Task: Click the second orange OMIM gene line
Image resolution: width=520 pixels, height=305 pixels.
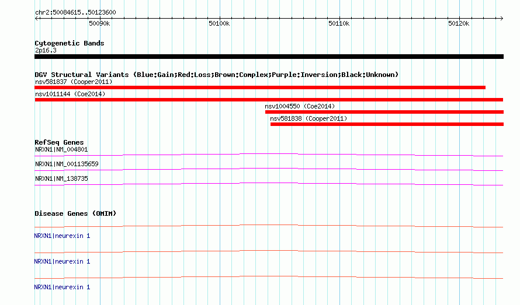Action: pyautogui.click(x=269, y=252)
